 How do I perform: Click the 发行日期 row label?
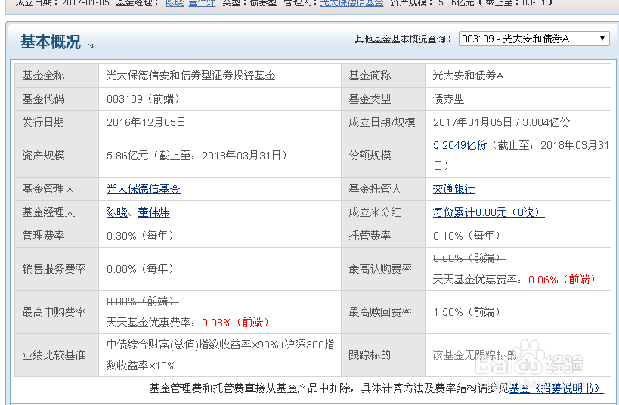point(43,122)
